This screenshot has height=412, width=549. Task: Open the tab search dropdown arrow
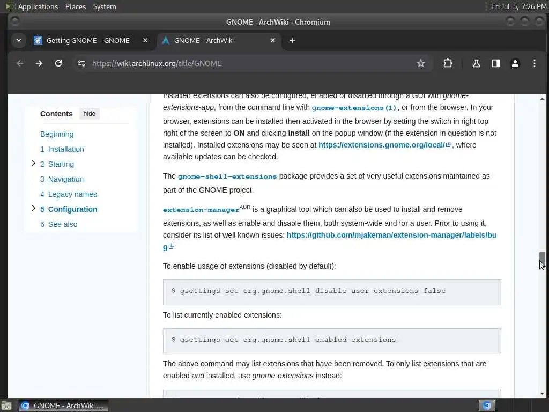19,40
